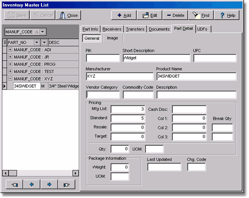Delete the selected inventory part

pyautogui.click(x=175, y=15)
